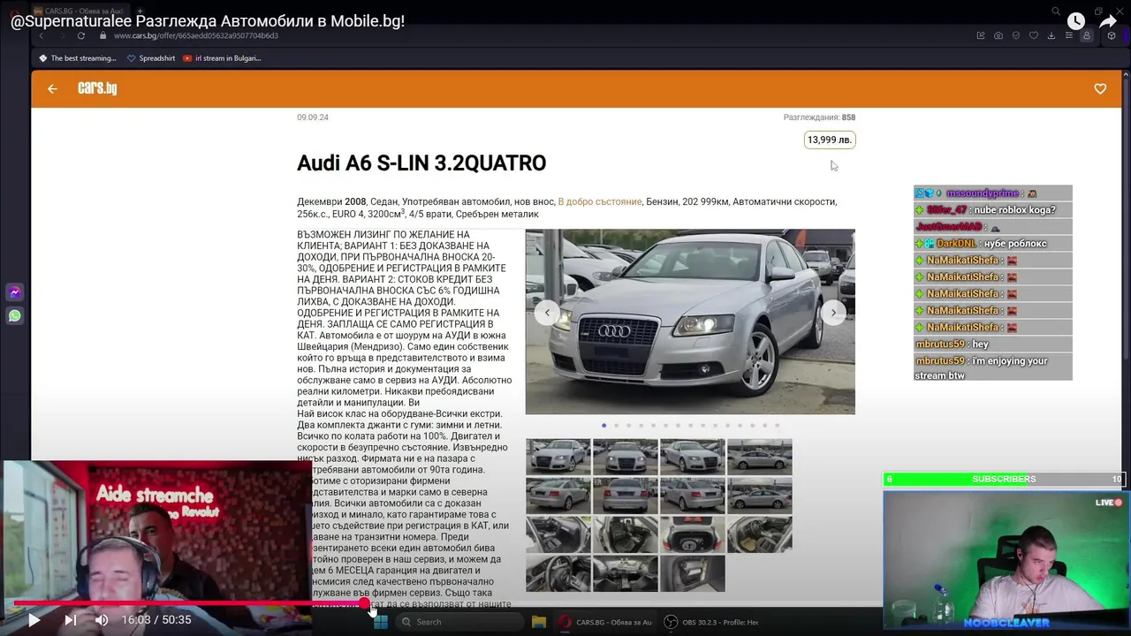Go back with cars.bg orange header arrow

[52, 88]
